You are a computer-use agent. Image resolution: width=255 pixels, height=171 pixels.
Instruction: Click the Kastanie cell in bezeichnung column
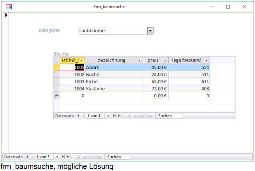coord(113,89)
